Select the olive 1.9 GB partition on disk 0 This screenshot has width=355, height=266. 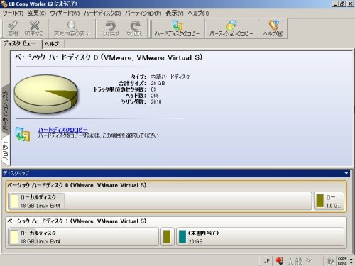click(x=329, y=201)
